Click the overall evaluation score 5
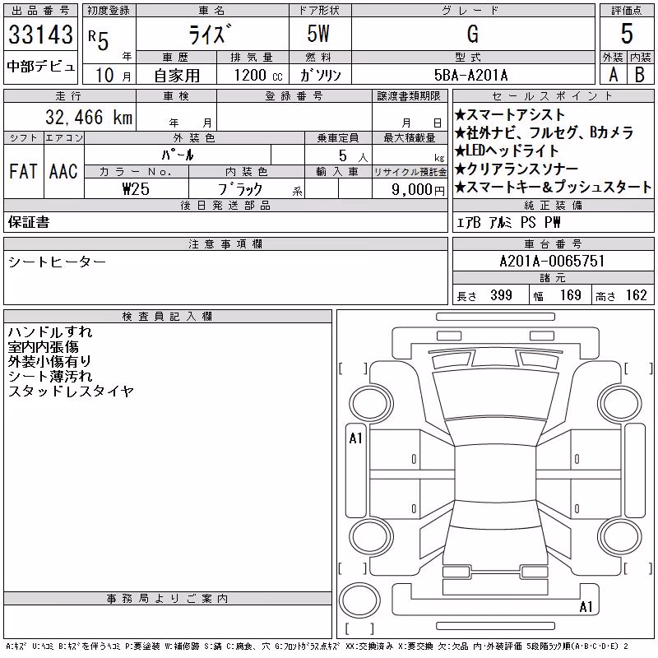Image resolution: width=658 pixels, height=658 pixels. point(627,34)
